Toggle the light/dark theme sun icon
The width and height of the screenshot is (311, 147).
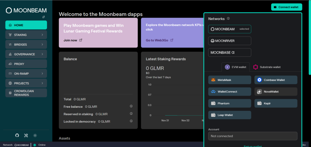pos(35,136)
